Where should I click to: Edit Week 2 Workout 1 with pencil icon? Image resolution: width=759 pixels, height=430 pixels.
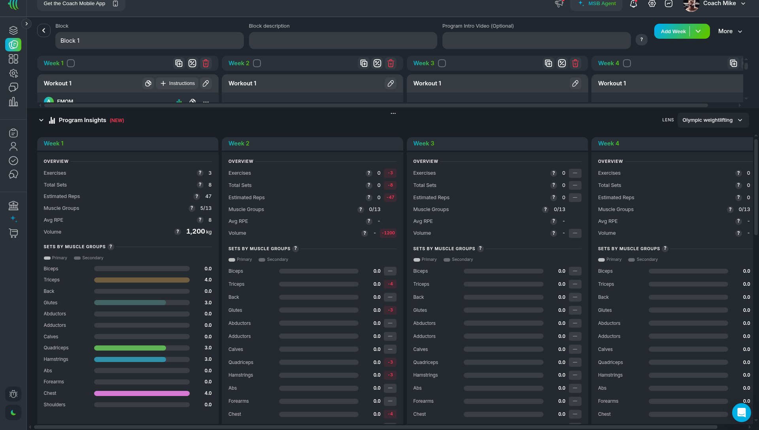(391, 83)
